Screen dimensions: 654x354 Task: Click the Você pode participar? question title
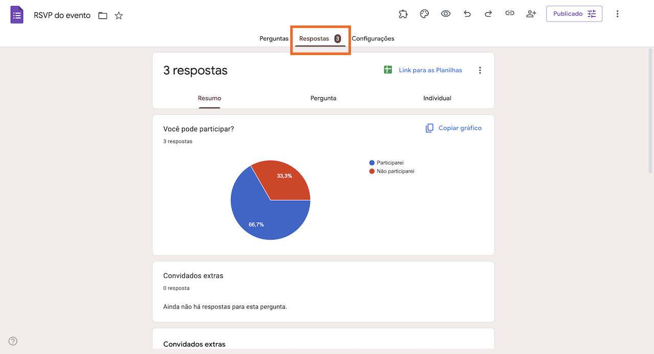199,129
